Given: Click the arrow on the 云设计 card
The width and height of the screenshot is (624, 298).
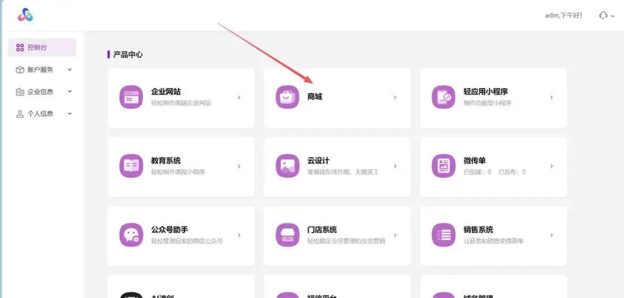Looking at the screenshot, I should tap(395, 166).
